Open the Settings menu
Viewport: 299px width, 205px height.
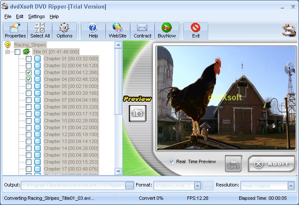(37, 17)
